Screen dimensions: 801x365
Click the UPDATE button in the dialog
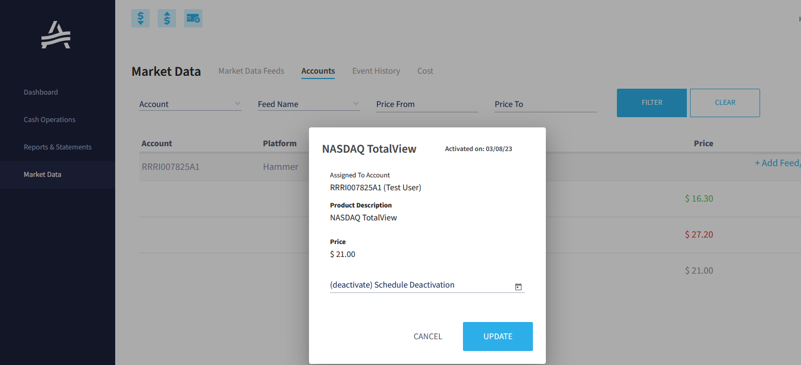[498, 337]
